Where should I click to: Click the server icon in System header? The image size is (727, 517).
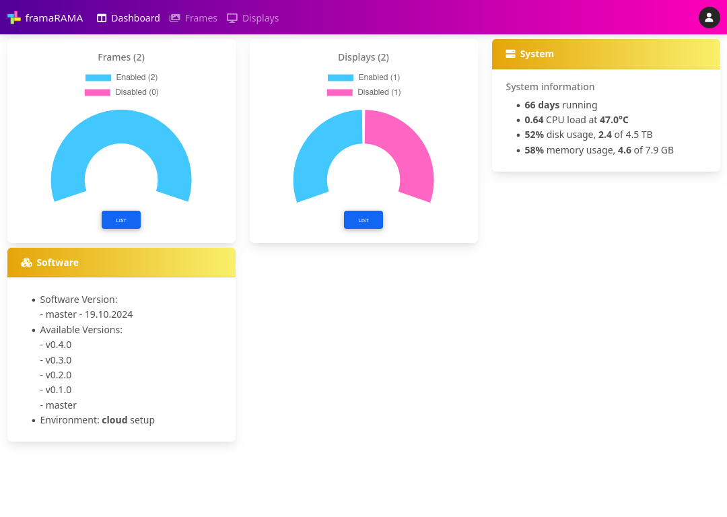(510, 54)
